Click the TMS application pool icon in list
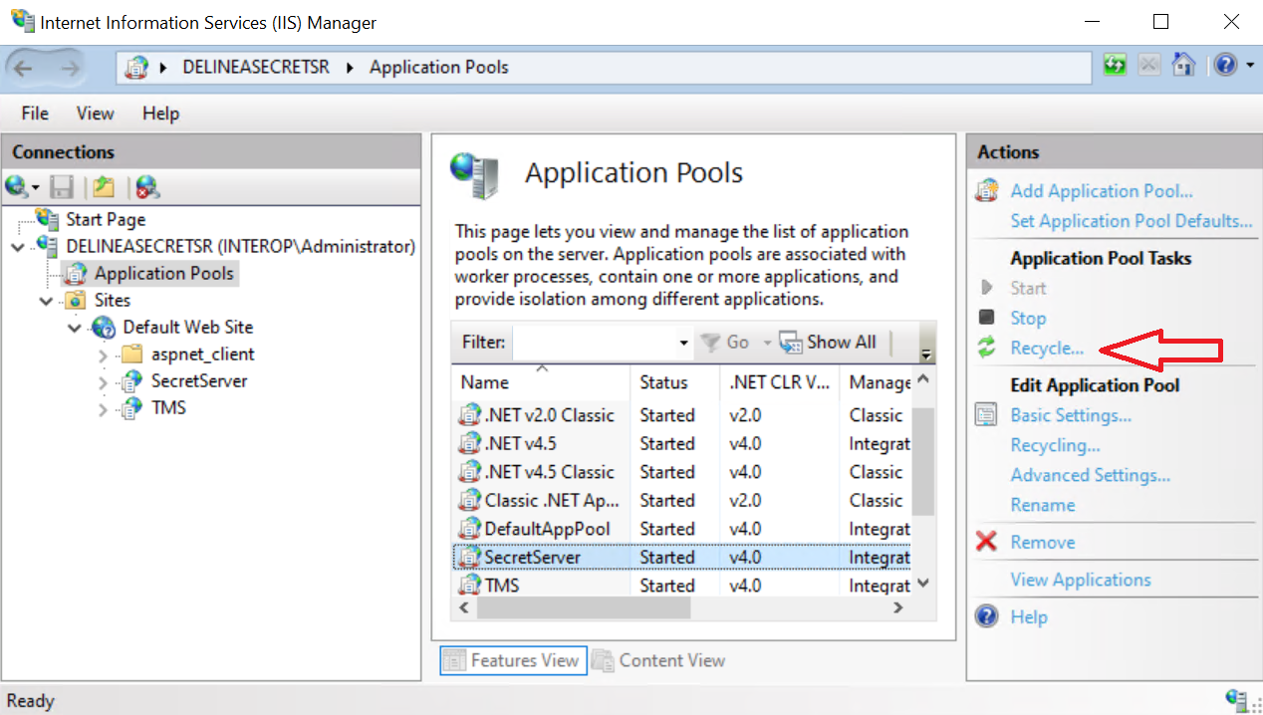1263x715 pixels. pos(469,586)
